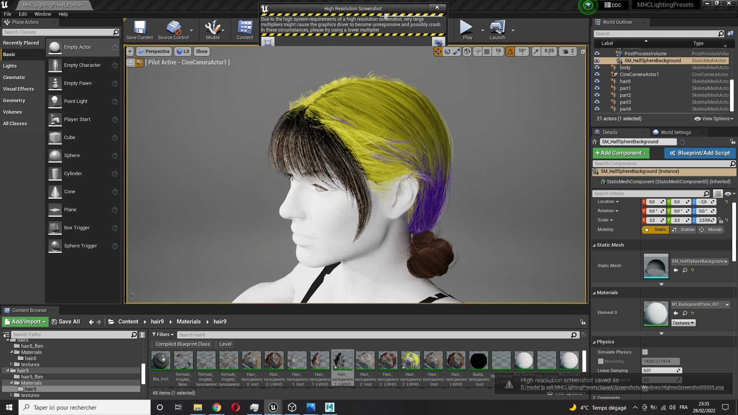The image size is (738, 415).
Task: Click Location X value field
Action: tap(656, 202)
